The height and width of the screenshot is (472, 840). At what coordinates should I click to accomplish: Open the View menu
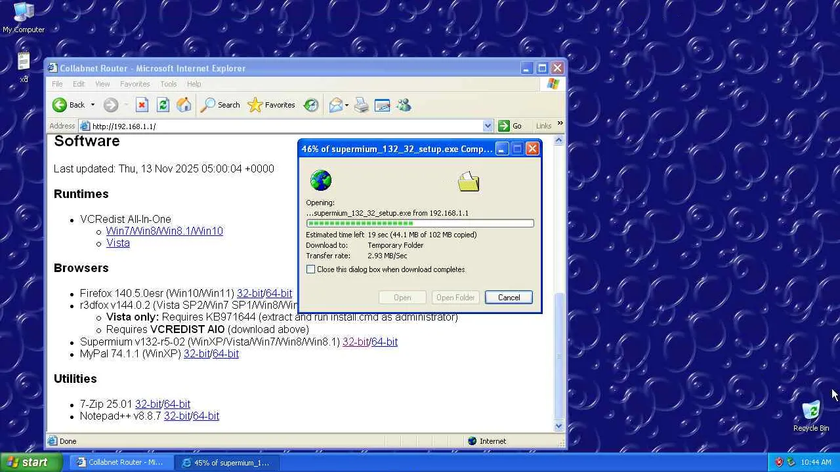pyautogui.click(x=102, y=84)
